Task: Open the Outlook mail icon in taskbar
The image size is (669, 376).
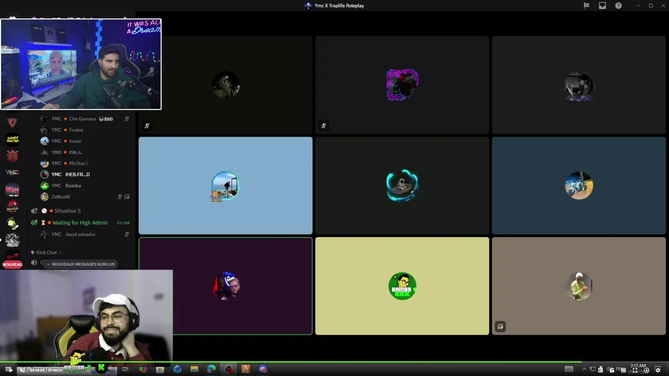Action: point(177,369)
